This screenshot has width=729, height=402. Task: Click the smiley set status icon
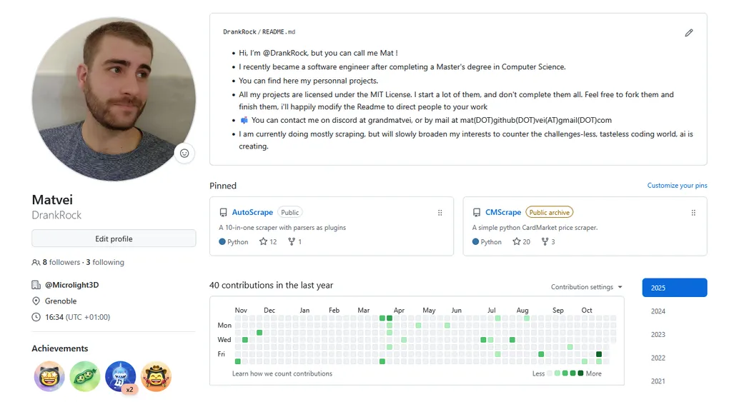coord(184,154)
